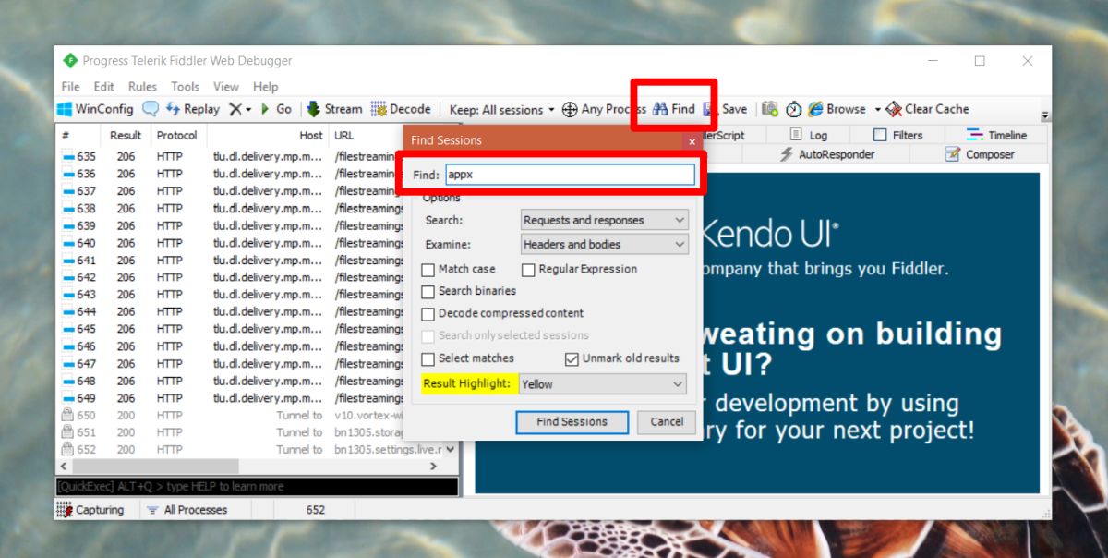Expand the Remove X dropdown arrow

click(x=248, y=109)
